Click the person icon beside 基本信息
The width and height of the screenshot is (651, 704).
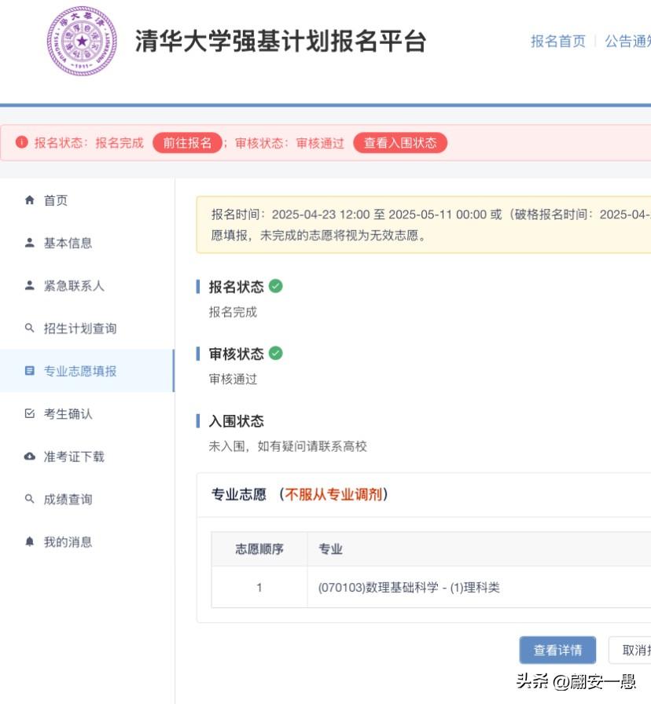[x=30, y=243]
